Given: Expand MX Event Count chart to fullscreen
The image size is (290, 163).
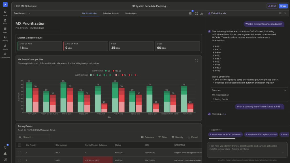Looking at the screenshot, I should (x=196, y=61).
